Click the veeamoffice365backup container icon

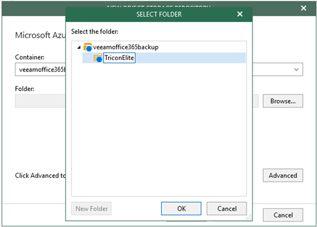(88, 47)
